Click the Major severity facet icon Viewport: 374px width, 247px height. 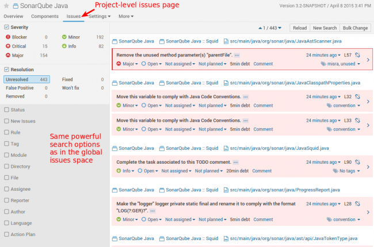pos(8,55)
